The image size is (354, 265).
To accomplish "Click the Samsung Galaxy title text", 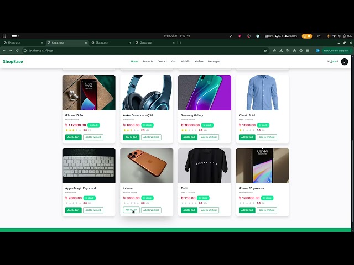I will (192, 115).
